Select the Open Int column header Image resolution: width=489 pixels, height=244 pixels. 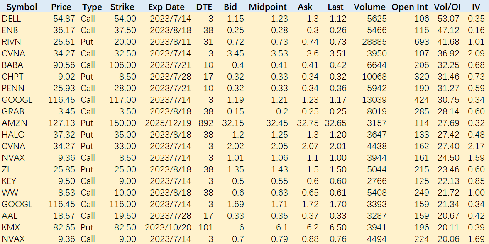[x=410, y=7]
